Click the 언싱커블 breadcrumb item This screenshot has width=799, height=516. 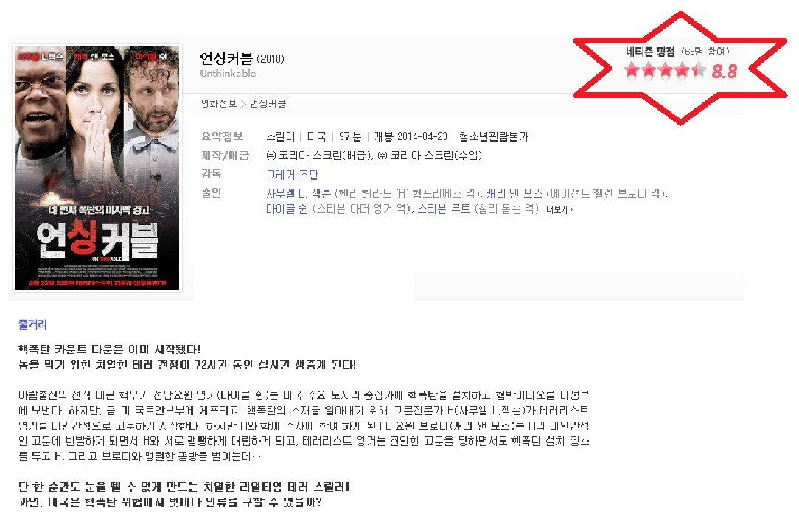(x=268, y=104)
